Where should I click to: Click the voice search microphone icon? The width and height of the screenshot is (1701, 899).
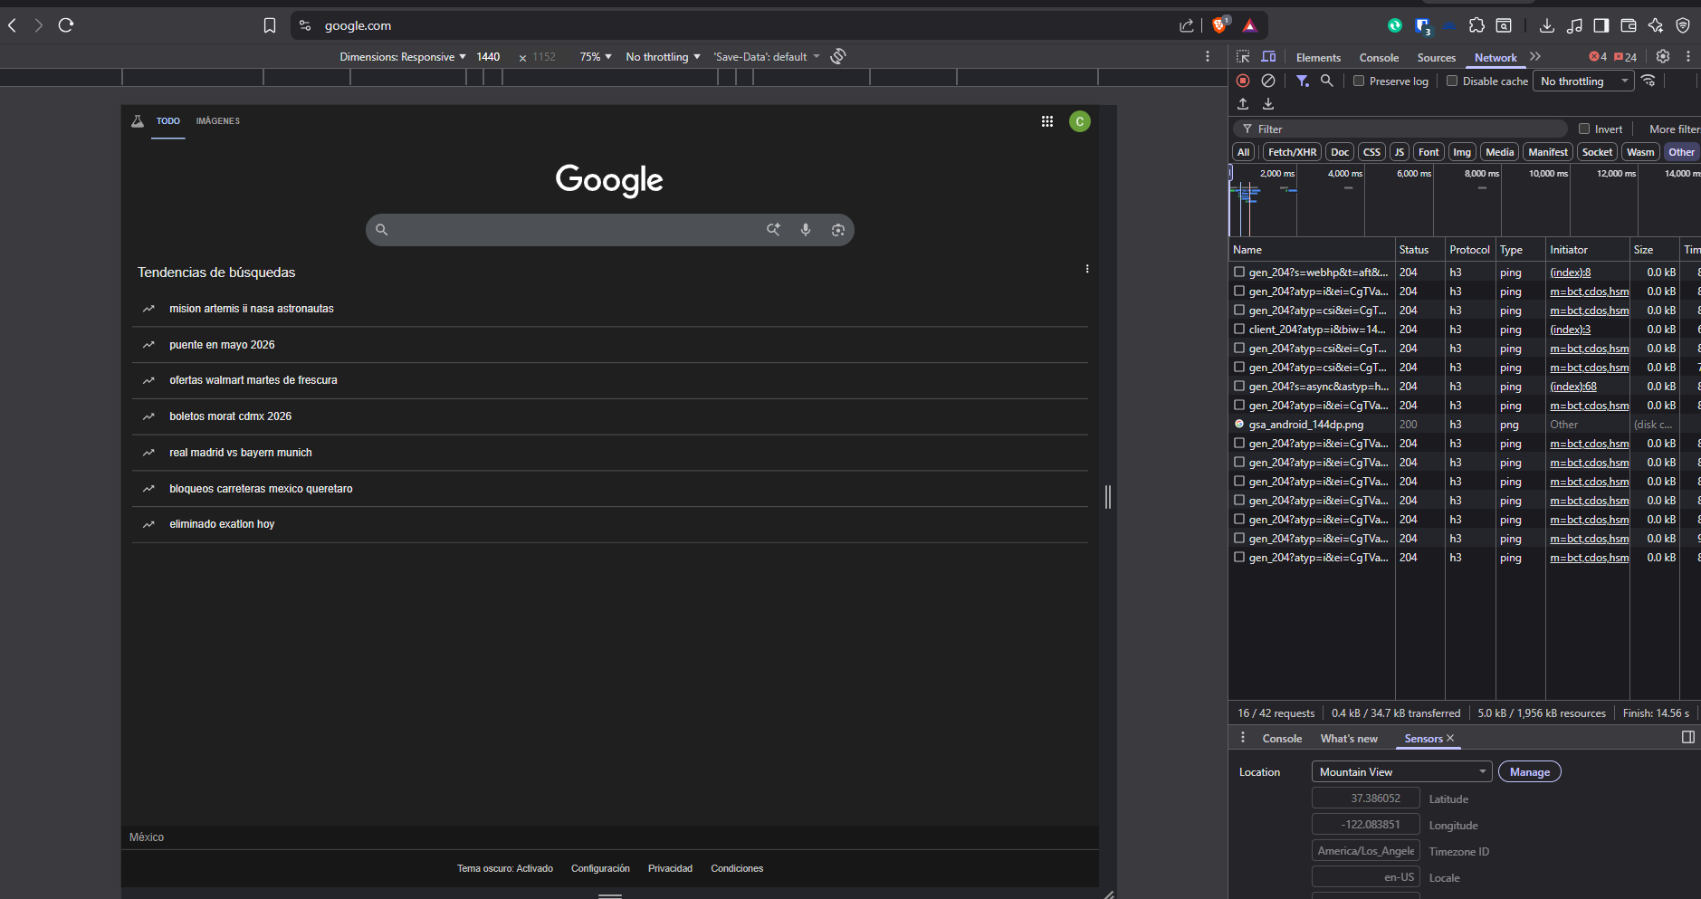(806, 230)
